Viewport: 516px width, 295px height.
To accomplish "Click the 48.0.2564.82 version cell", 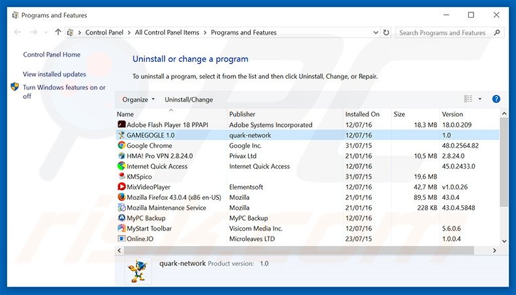I will tap(460, 145).
